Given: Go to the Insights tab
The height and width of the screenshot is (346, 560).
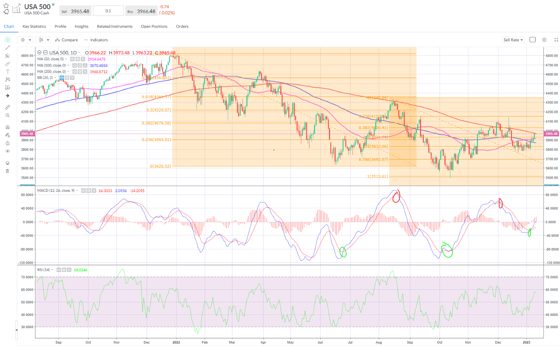Looking at the screenshot, I should [82, 27].
